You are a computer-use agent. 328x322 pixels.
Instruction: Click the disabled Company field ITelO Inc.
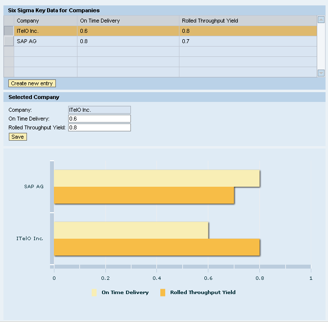pyautogui.click(x=100, y=110)
